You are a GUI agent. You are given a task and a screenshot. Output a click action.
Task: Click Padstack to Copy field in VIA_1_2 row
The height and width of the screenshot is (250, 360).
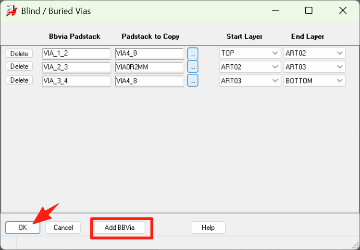[149, 53]
